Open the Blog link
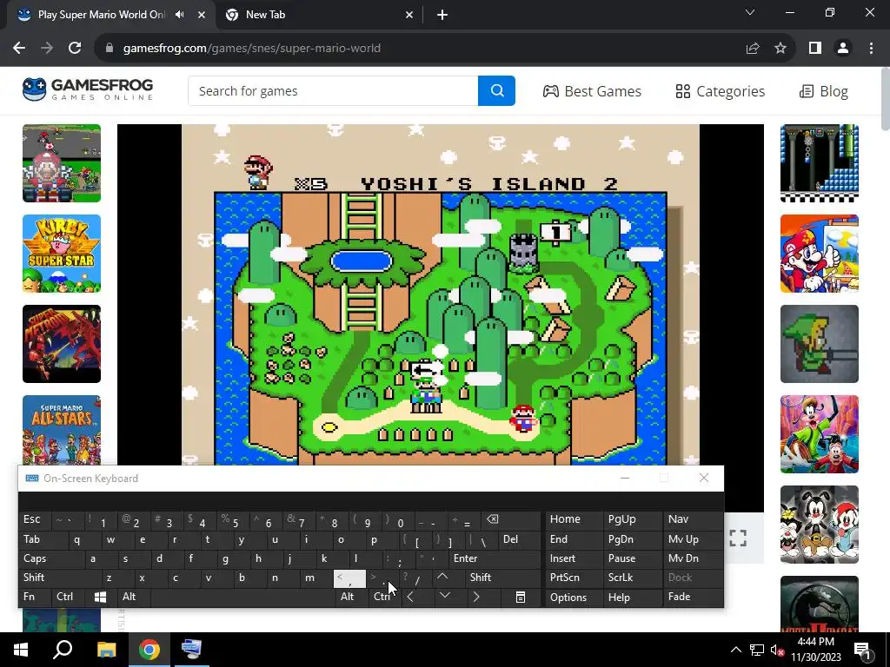The width and height of the screenshot is (890, 667). 824,91
